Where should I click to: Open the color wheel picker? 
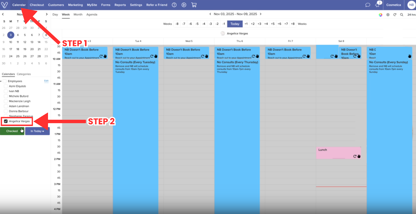(380, 15)
